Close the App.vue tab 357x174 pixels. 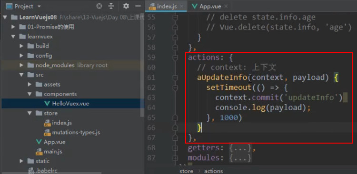click(226, 6)
